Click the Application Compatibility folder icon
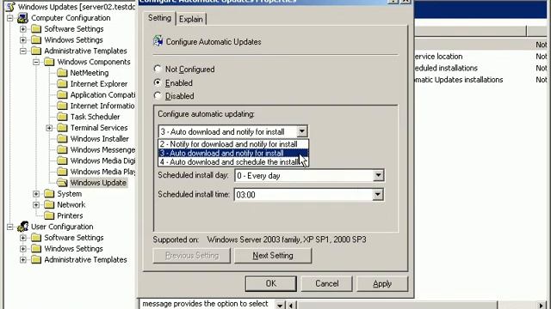Screen dimensions: 551x309 (62, 94)
